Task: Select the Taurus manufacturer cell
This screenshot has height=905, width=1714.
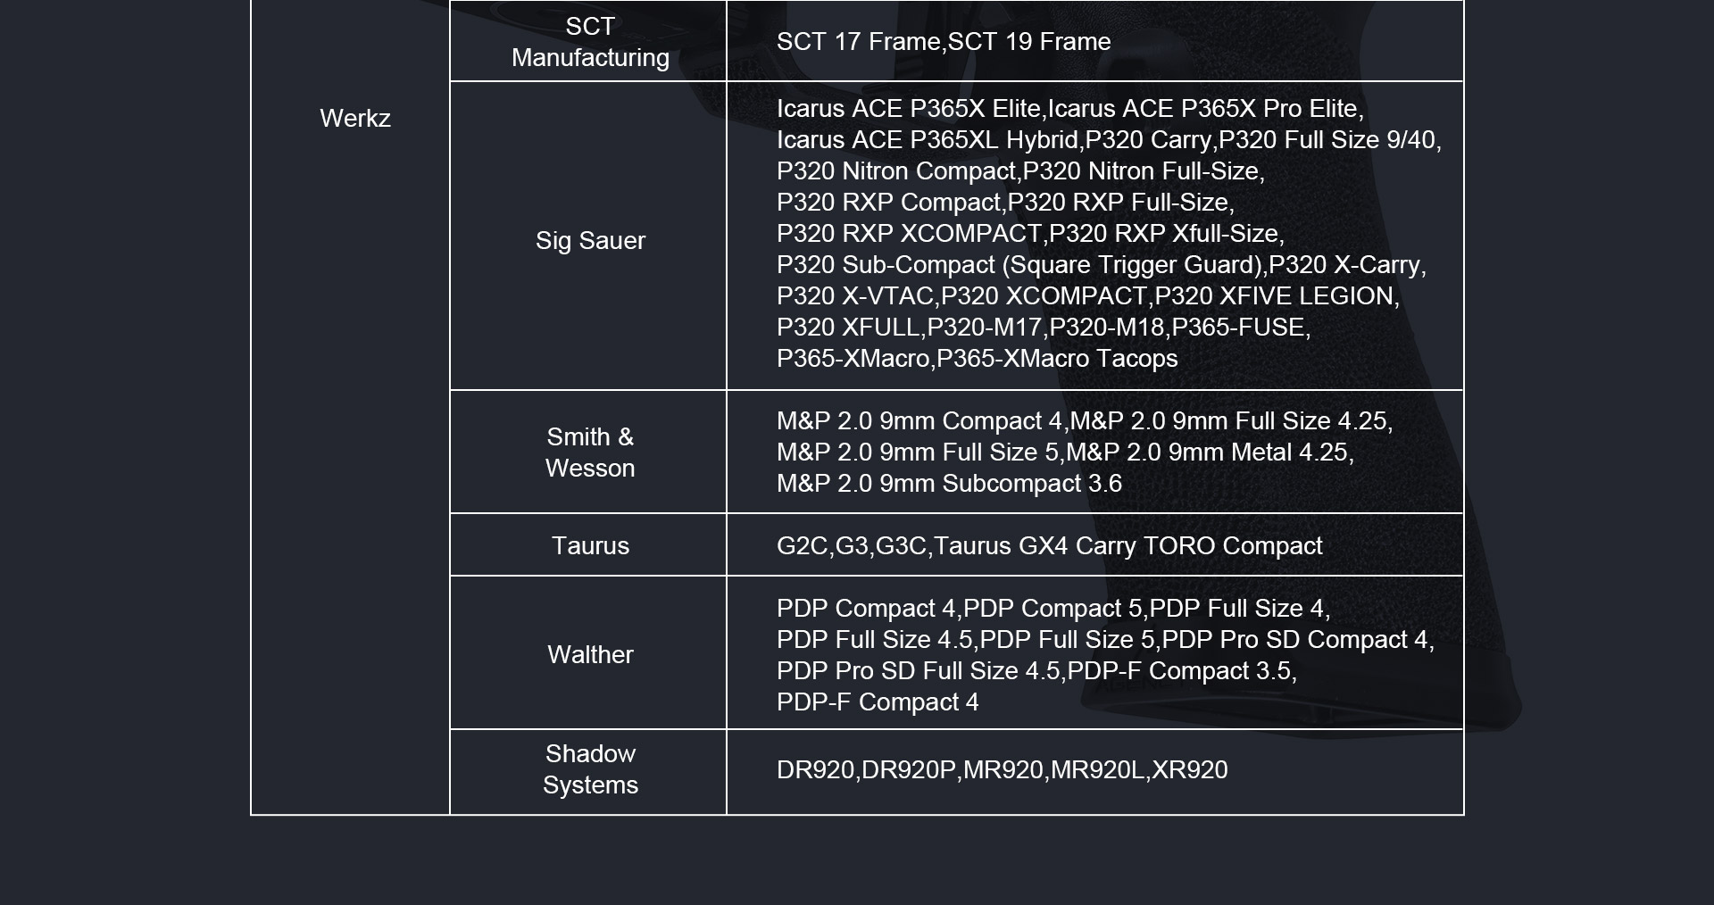Action: [589, 546]
